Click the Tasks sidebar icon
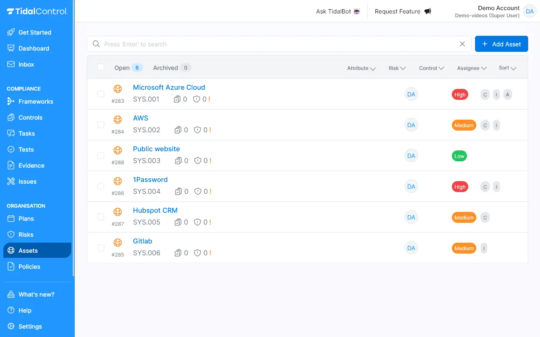Viewport: 540px width, 337px height. pyautogui.click(x=11, y=134)
